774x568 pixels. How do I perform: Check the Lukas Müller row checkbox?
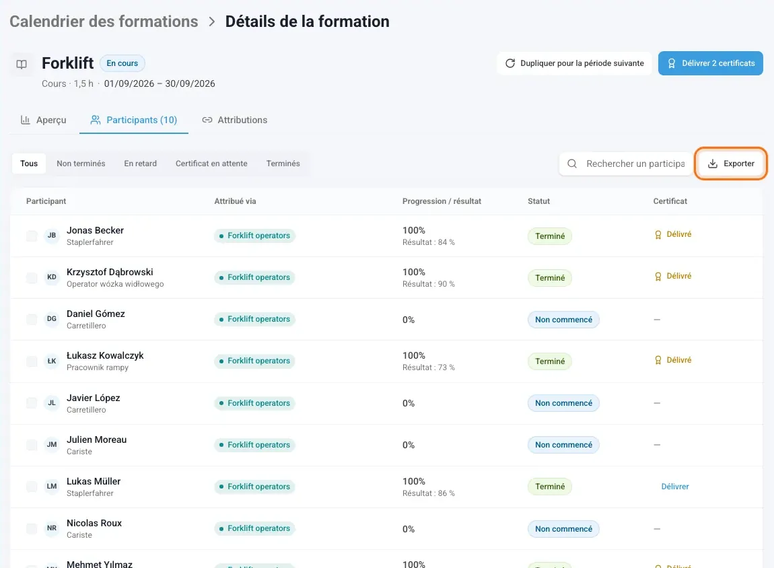[32, 487]
